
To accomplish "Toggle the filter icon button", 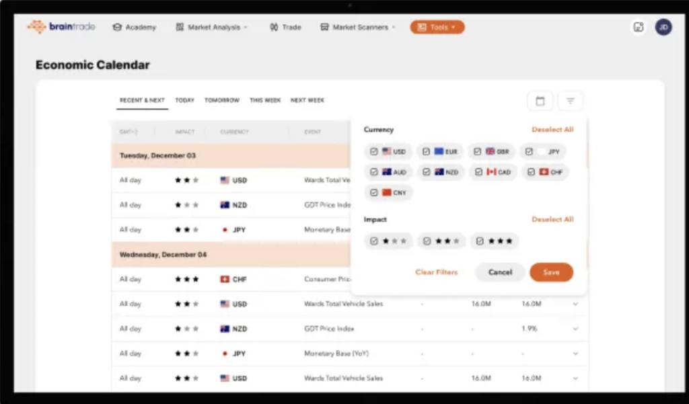I will point(571,101).
